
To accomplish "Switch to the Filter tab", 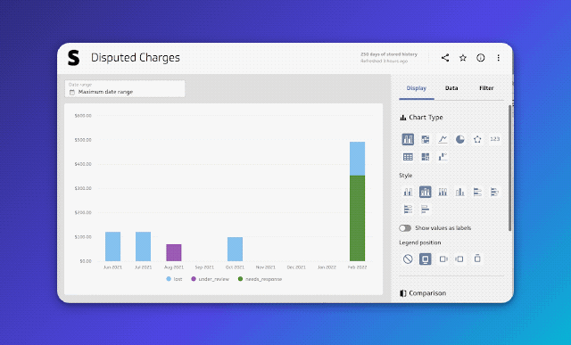I will click(x=486, y=88).
